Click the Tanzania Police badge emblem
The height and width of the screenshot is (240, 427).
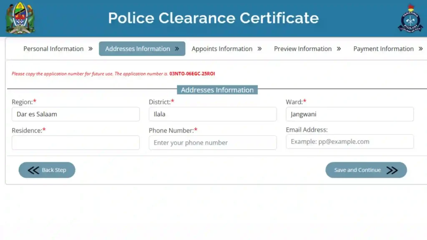[410, 18]
